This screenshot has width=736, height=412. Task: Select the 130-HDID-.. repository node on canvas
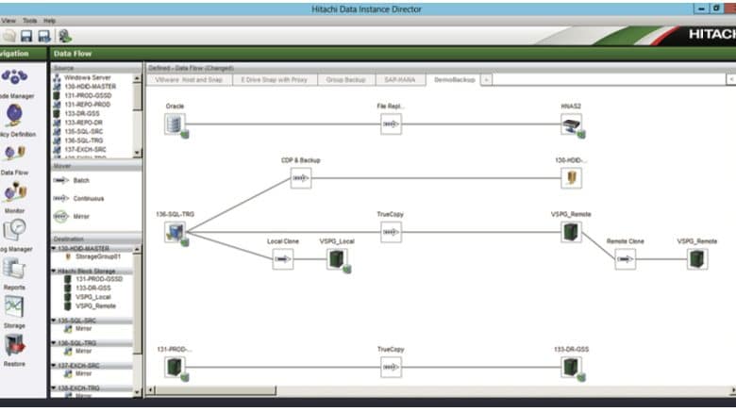click(x=571, y=178)
